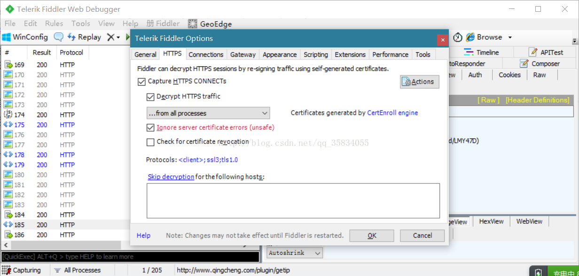Viewport: 579px width, 276px height.
Task: Click image icon of session 170
Action: pyautogui.click(x=8, y=75)
